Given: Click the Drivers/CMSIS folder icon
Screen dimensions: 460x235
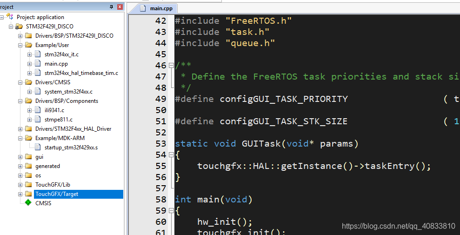Looking at the screenshot, I should point(28,82).
